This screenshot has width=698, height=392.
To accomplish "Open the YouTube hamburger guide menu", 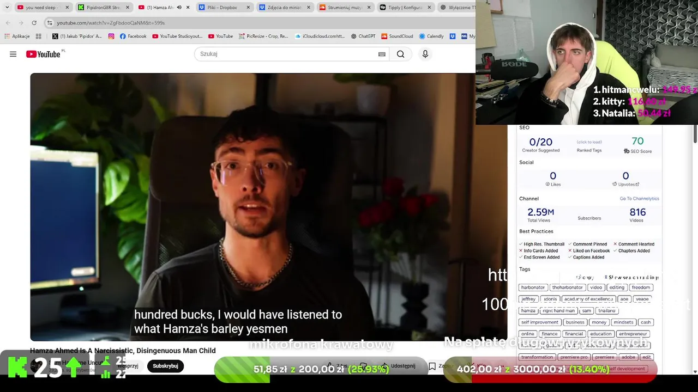I will [13, 54].
